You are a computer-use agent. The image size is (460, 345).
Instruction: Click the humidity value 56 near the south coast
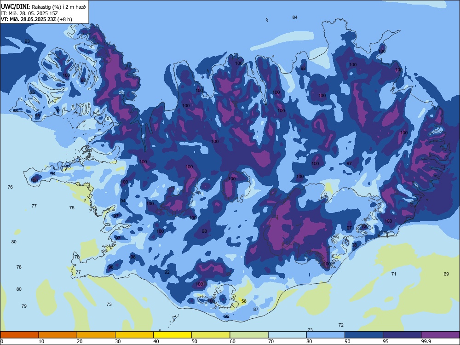[x=244, y=301]
